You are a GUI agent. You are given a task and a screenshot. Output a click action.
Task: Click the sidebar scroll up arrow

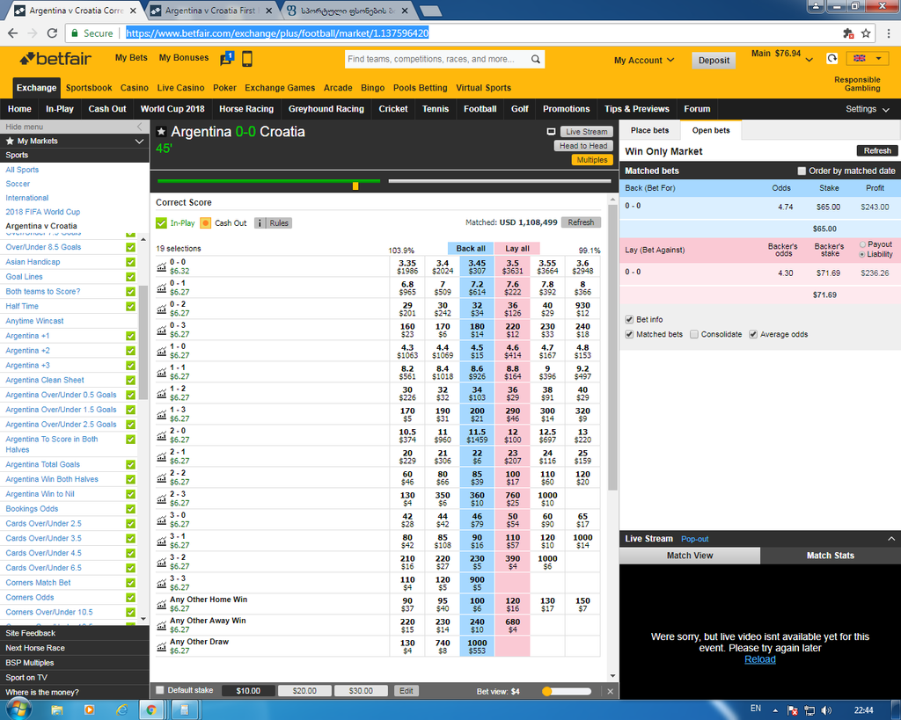[143, 239]
